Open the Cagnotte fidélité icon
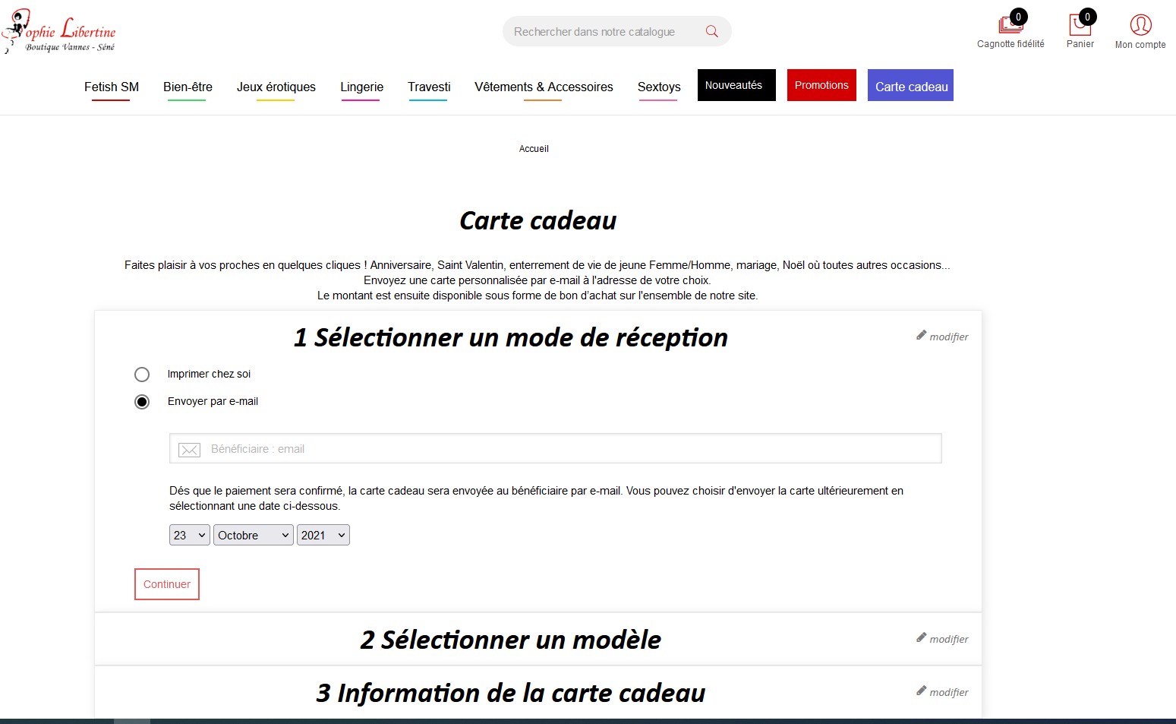Viewport: 1176px width, 724px height. pyautogui.click(x=1010, y=25)
